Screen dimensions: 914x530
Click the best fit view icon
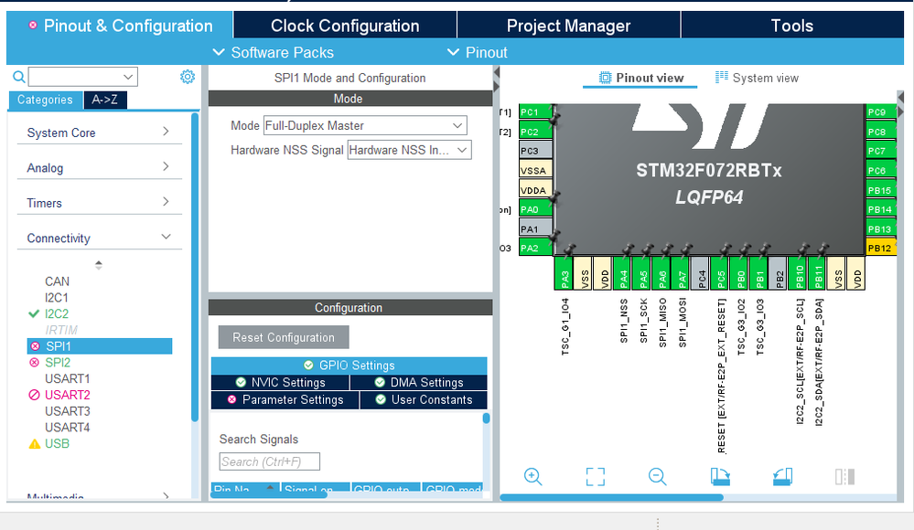(x=595, y=476)
